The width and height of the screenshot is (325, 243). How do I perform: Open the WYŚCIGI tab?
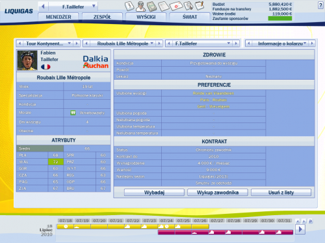click(146, 17)
